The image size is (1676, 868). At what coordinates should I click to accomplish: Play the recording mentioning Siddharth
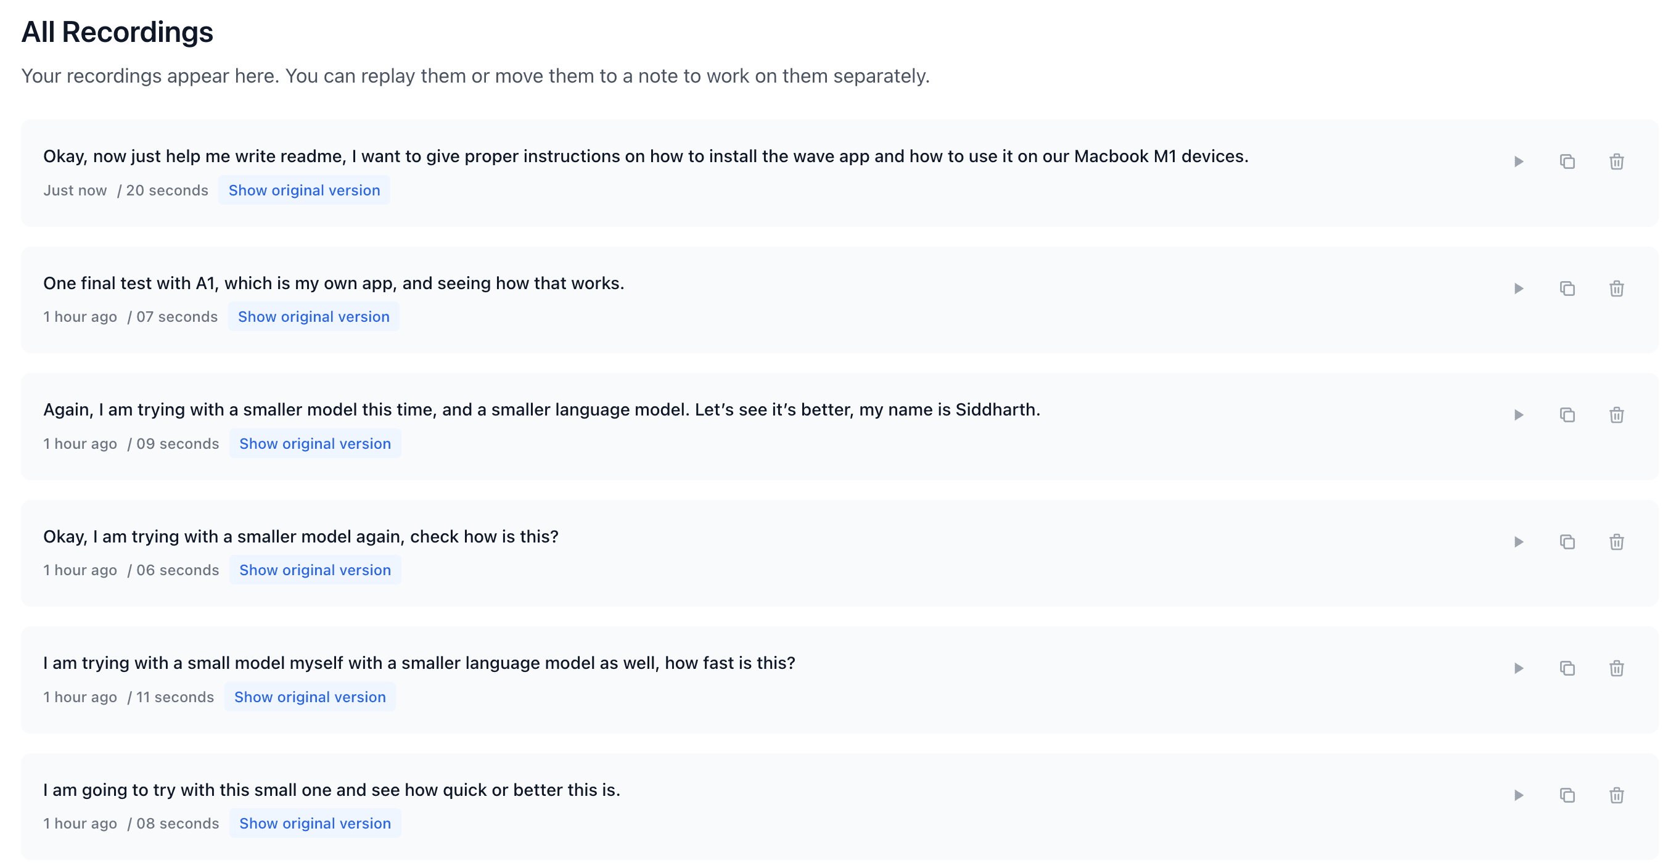1519,415
